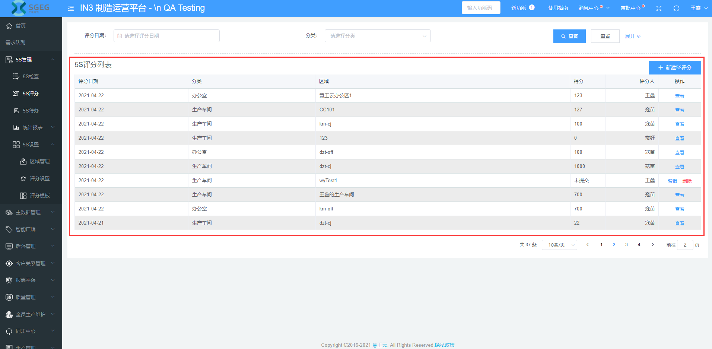Click the sidebar collapse hamburger icon
The height and width of the screenshot is (349, 712).
(71, 8)
